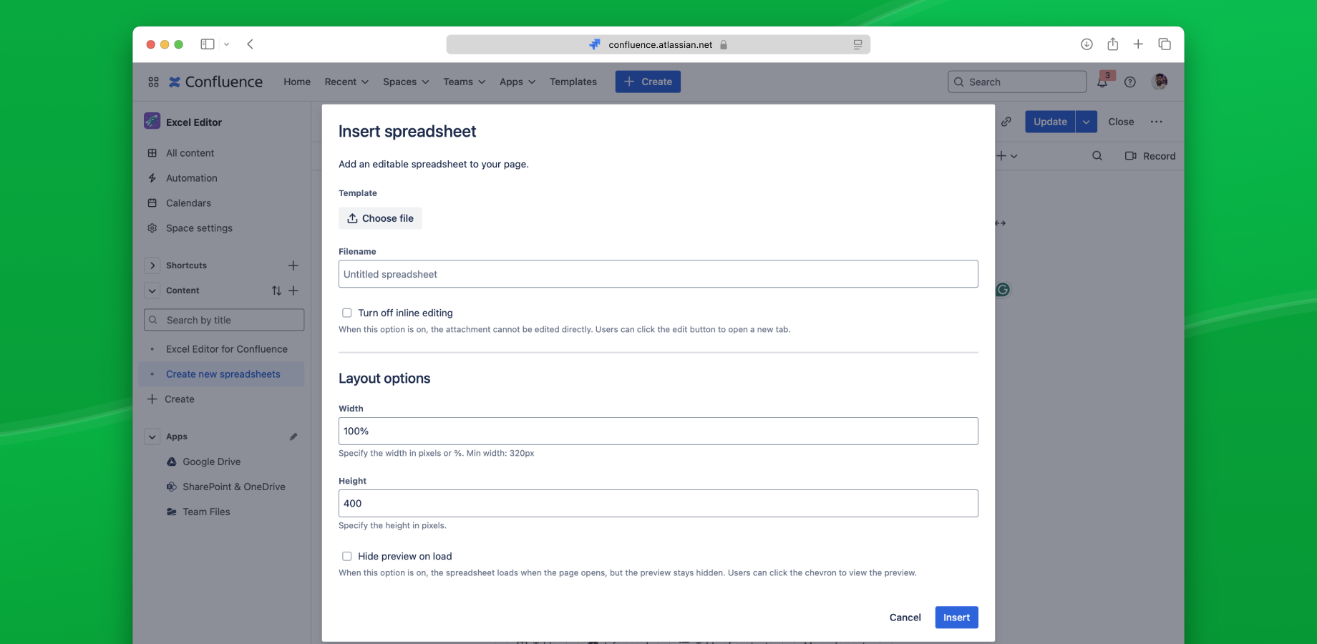Open a new Safari tab

pos(1138,44)
